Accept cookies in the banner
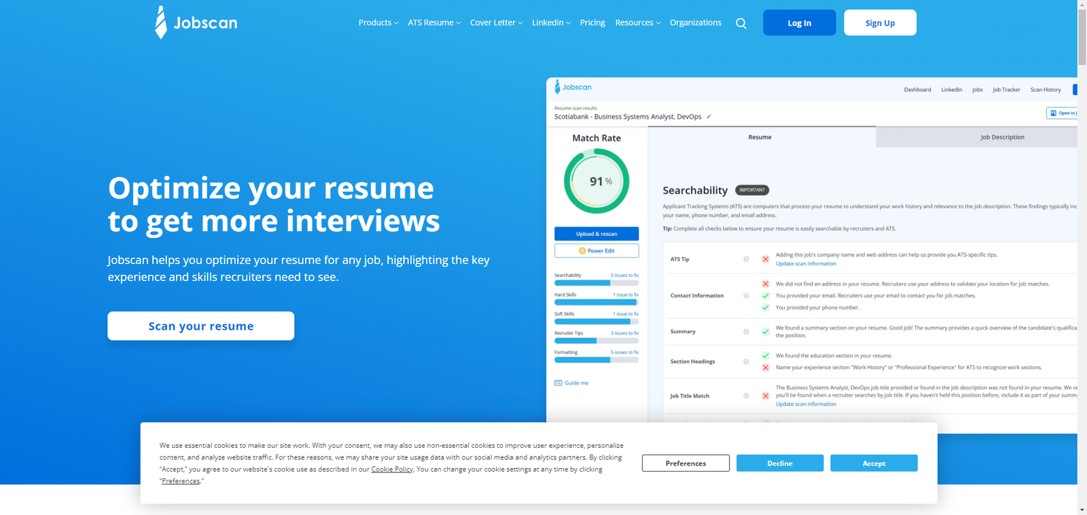This screenshot has width=1087, height=515. (x=874, y=463)
